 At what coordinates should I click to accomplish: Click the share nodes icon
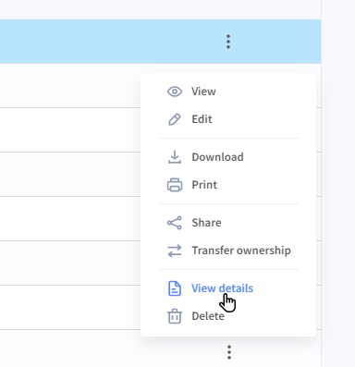pos(175,223)
